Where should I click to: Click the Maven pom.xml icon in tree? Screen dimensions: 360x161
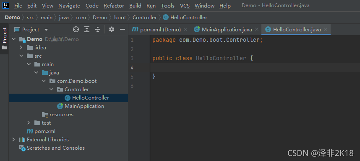[30, 131]
